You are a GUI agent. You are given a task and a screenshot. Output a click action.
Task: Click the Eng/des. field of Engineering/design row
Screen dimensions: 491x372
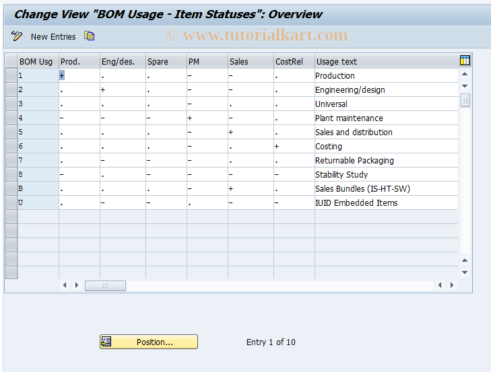point(123,89)
